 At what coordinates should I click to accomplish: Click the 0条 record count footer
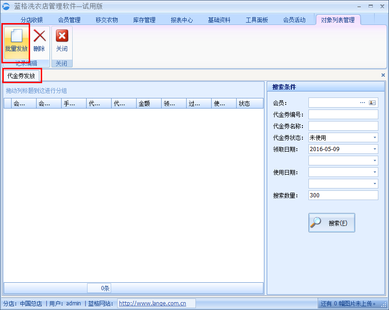coord(99,288)
